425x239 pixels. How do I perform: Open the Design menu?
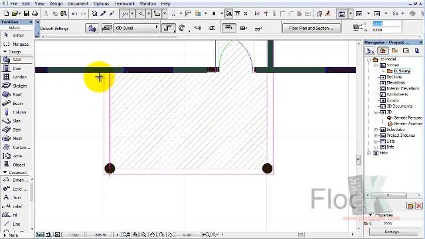(56, 4)
